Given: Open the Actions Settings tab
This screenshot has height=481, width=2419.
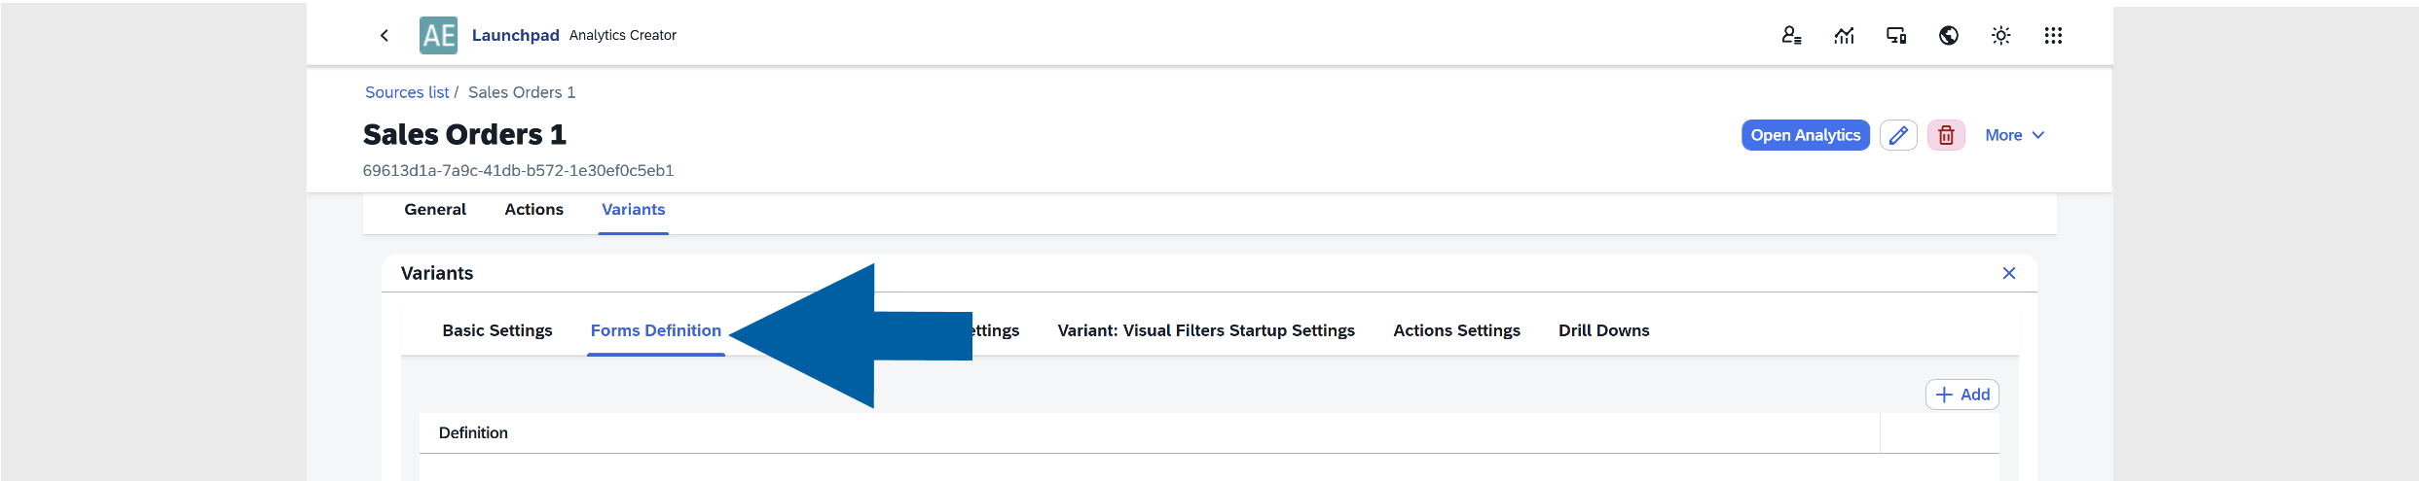Looking at the screenshot, I should pos(1456,330).
